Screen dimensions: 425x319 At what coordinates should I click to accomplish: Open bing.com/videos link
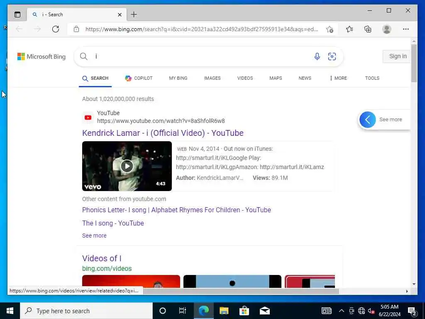point(107,269)
